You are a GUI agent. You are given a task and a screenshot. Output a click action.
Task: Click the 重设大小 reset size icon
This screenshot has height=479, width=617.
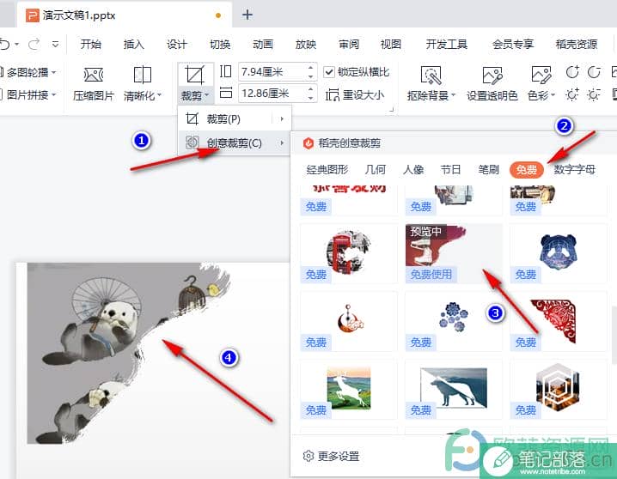click(332, 94)
